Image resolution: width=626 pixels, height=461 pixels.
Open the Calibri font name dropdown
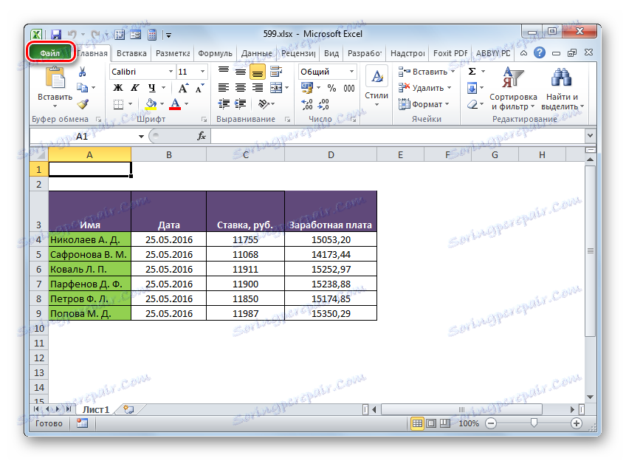pos(171,72)
